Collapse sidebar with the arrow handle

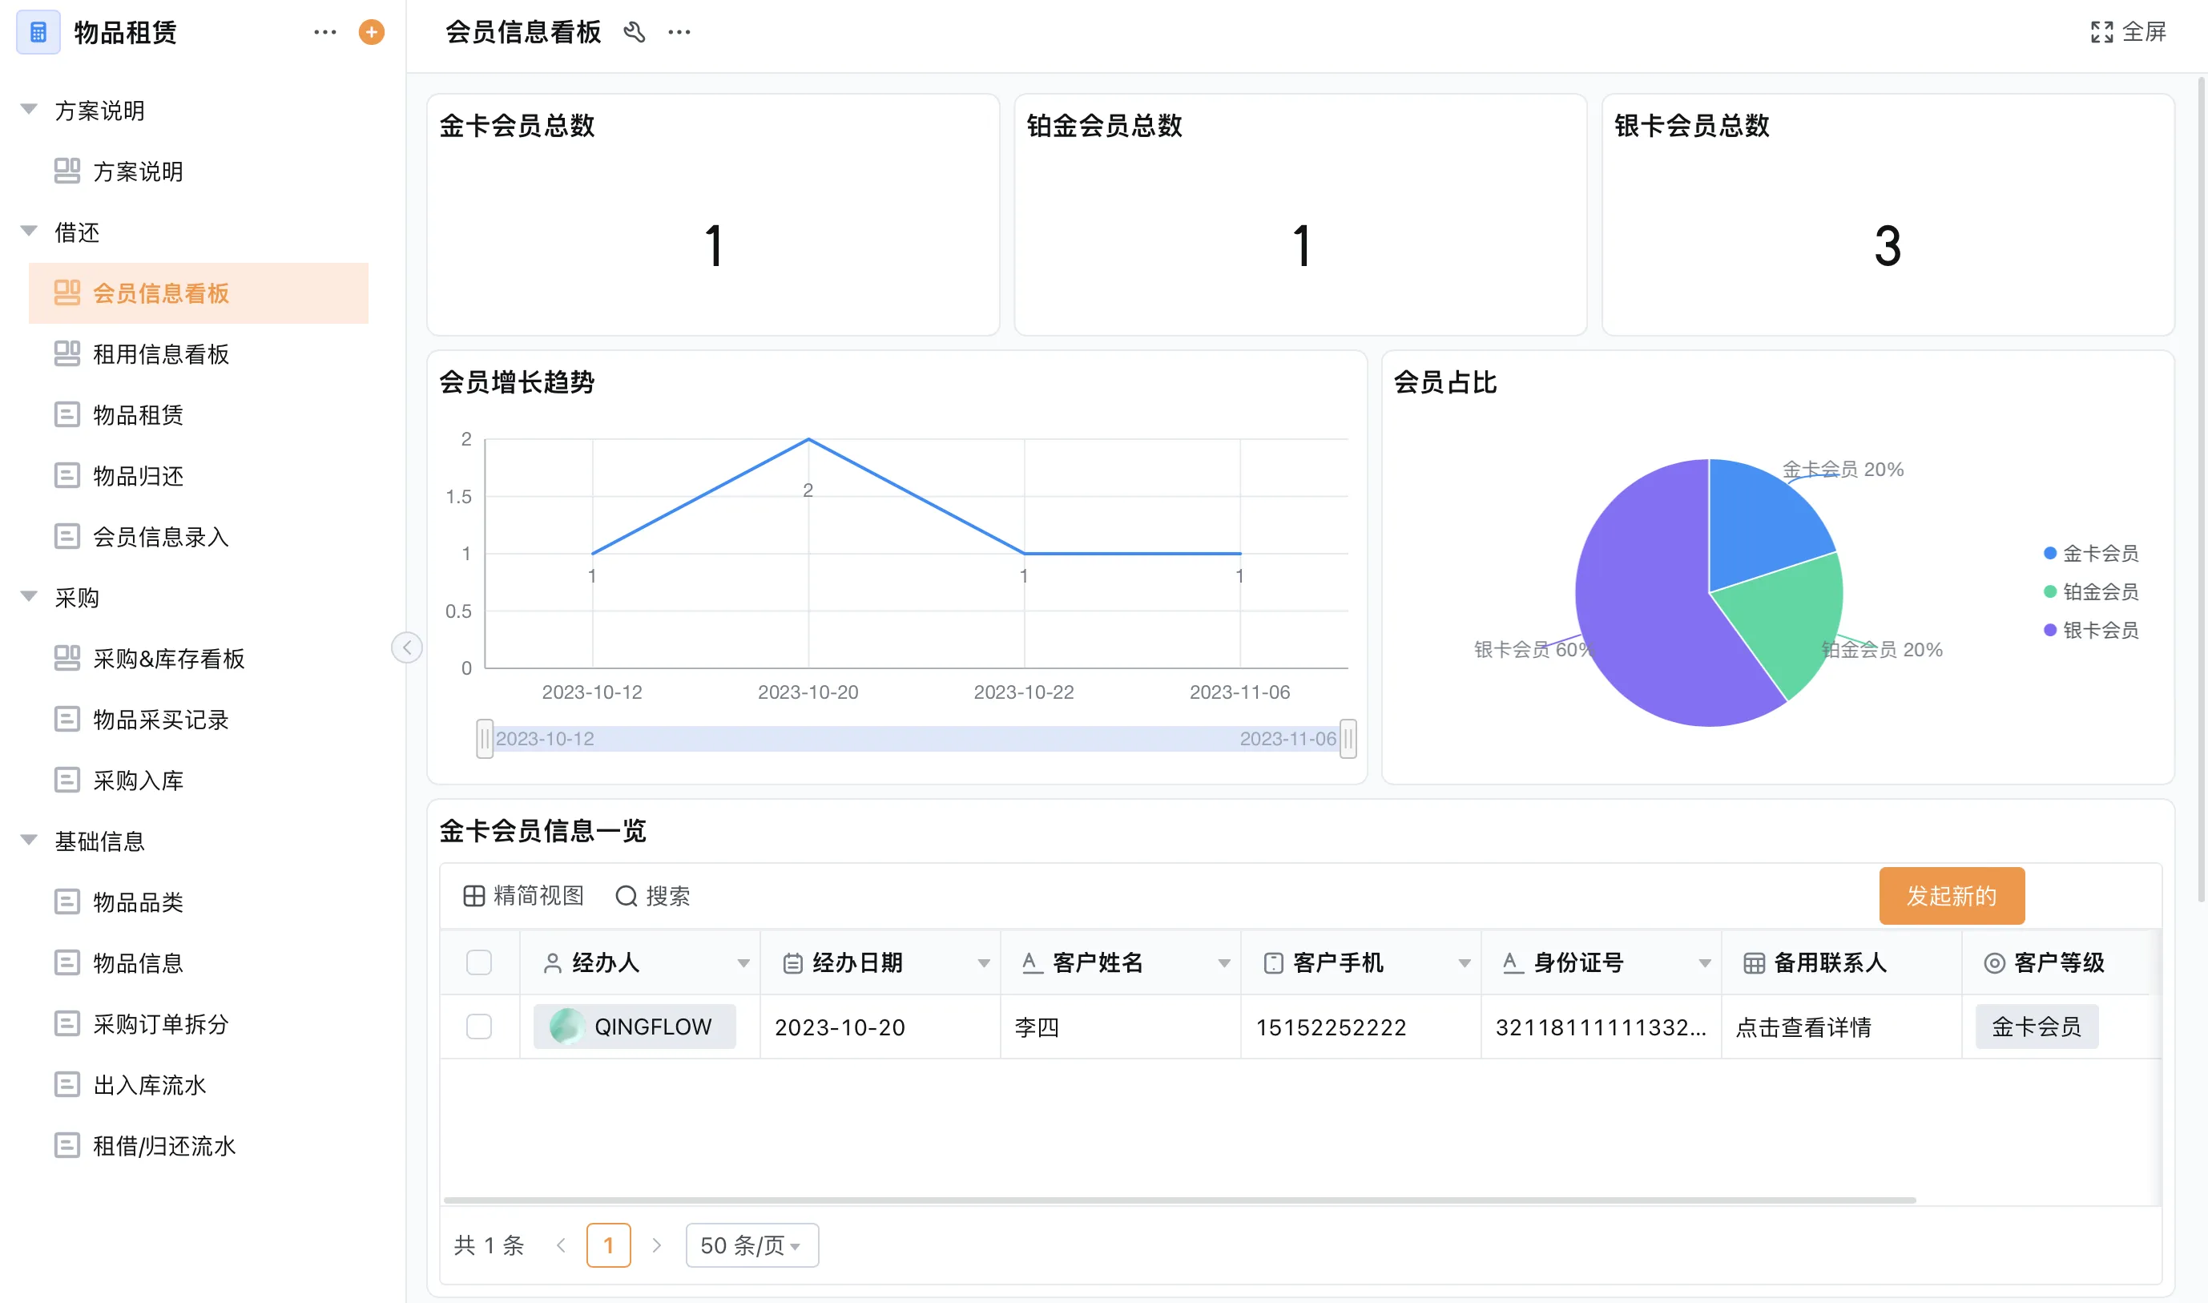pyautogui.click(x=406, y=648)
